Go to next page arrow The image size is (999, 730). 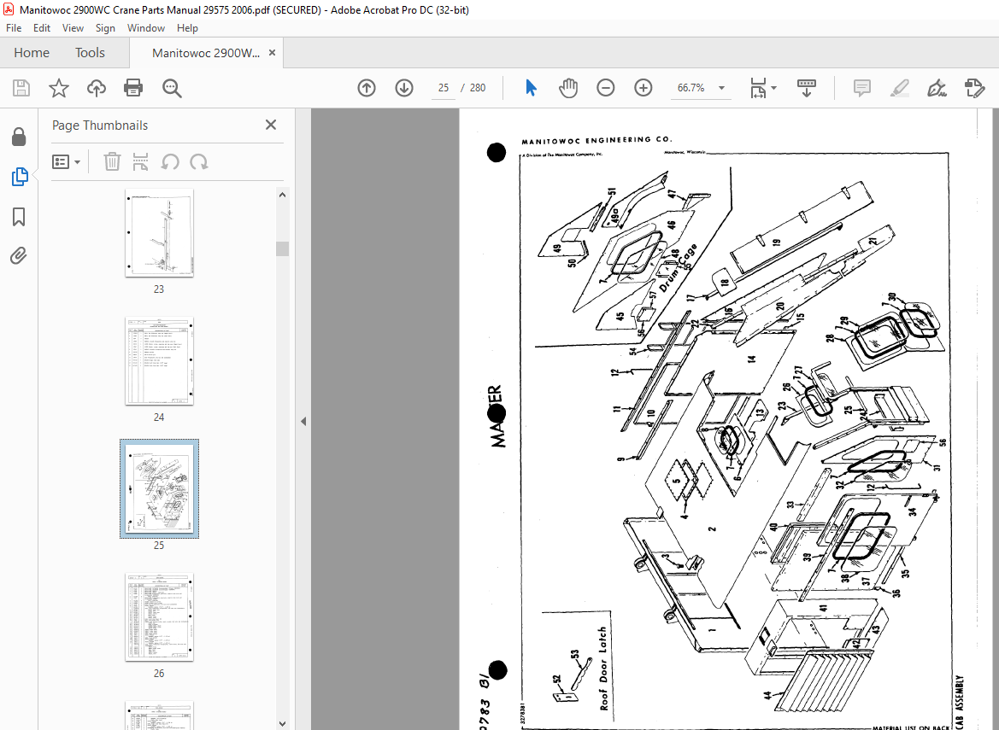(x=404, y=88)
